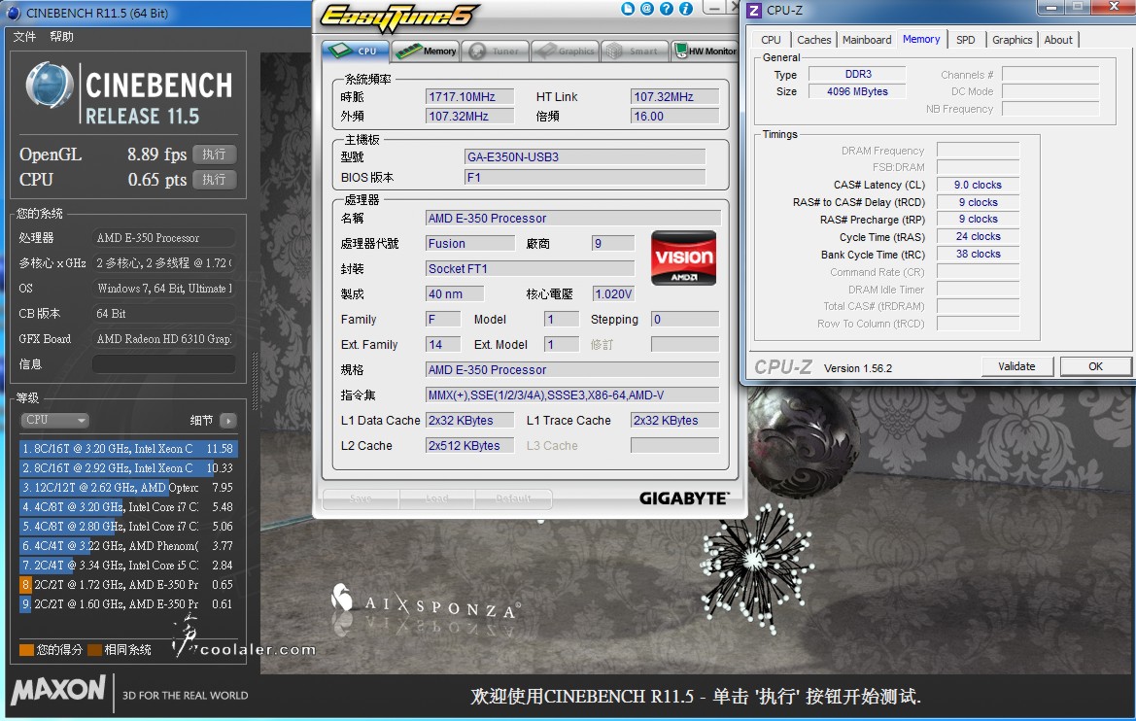Click the Save button in EasyTune6
Viewport: 1136px width, 721px height.
pos(361,499)
